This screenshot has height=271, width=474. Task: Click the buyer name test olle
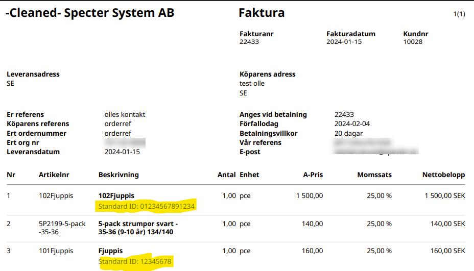pos(252,83)
